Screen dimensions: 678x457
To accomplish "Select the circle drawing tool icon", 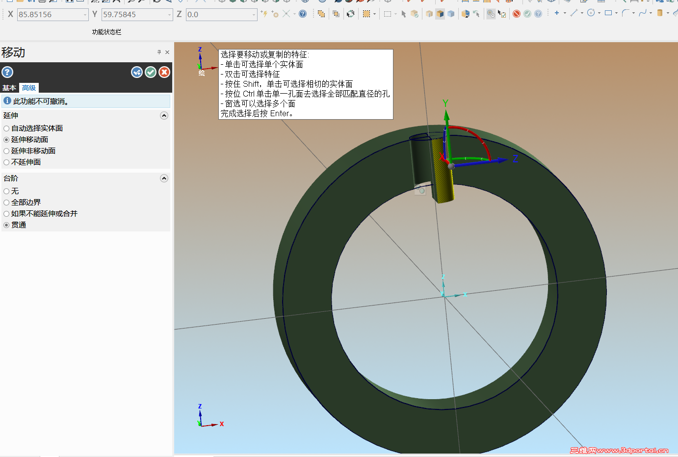I will 591,13.
